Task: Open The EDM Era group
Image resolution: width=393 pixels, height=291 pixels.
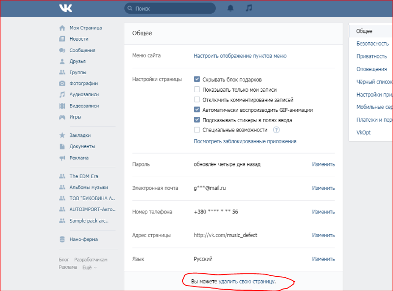Action: click(82, 176)
